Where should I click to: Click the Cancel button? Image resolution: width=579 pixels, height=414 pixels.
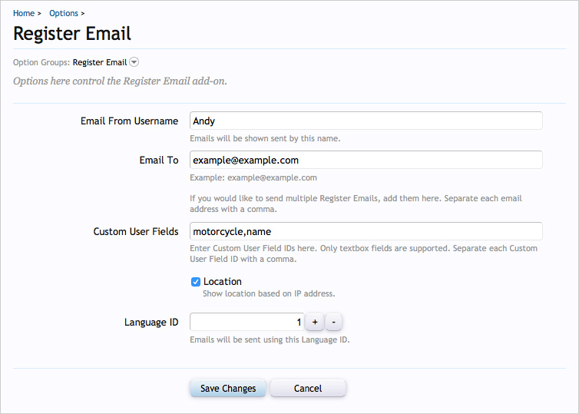coord(308,388)
